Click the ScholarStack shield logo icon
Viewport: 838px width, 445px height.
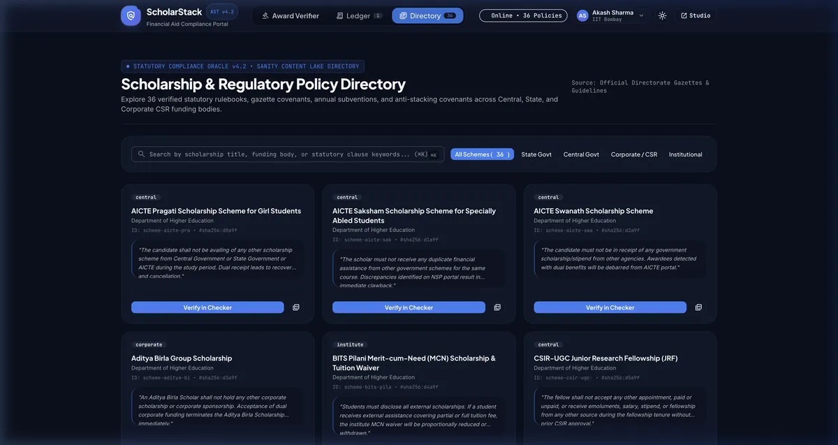(131, 15)
